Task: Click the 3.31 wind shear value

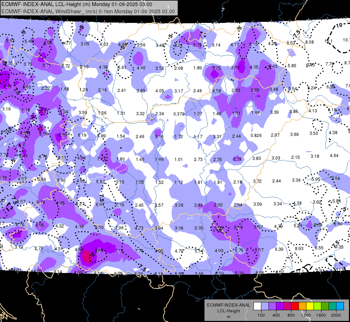Action: [x=217, y=136]
